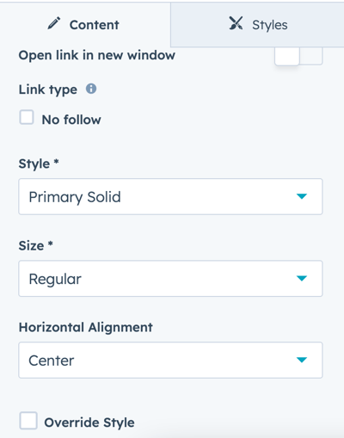Click the pencil icon on Content tab
This screenshot has height=438, width=344.
(54, 23)
